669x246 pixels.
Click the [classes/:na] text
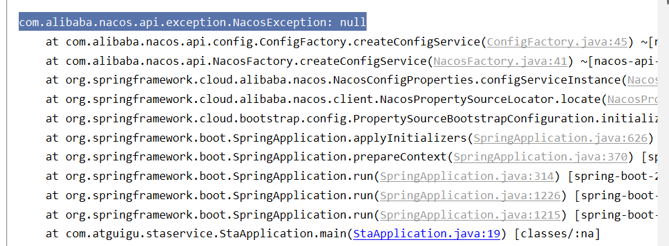click(557, 234)
